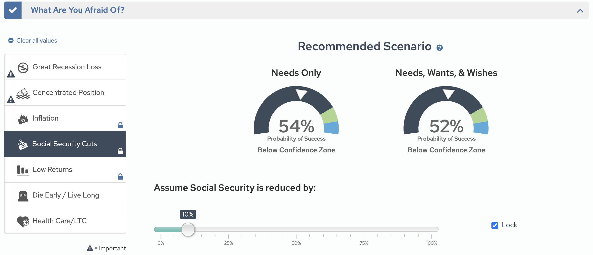Click the Clear all values link
Image resolution: width=593 pixels, height=255 pixels.
coord(37,41)
